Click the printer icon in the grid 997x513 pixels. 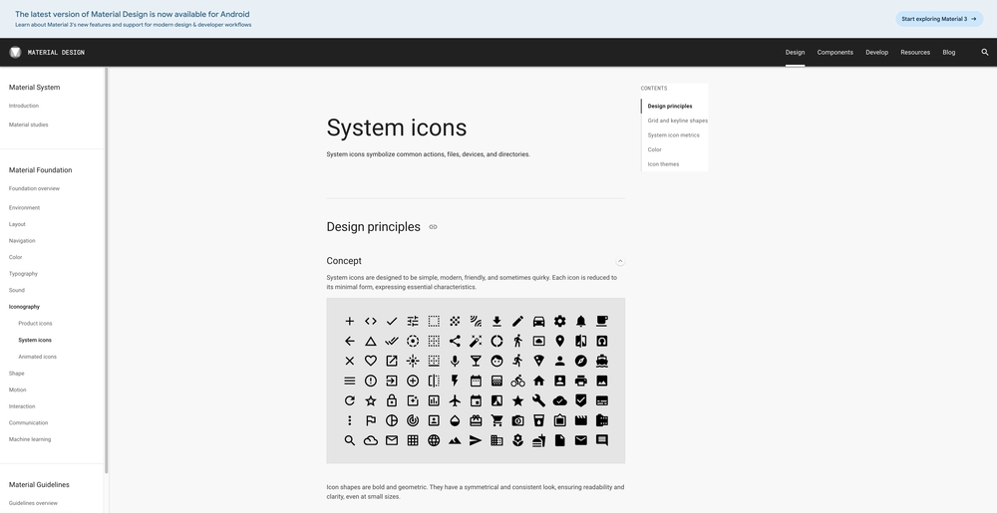pyautogui.click(x=580, y=381)
